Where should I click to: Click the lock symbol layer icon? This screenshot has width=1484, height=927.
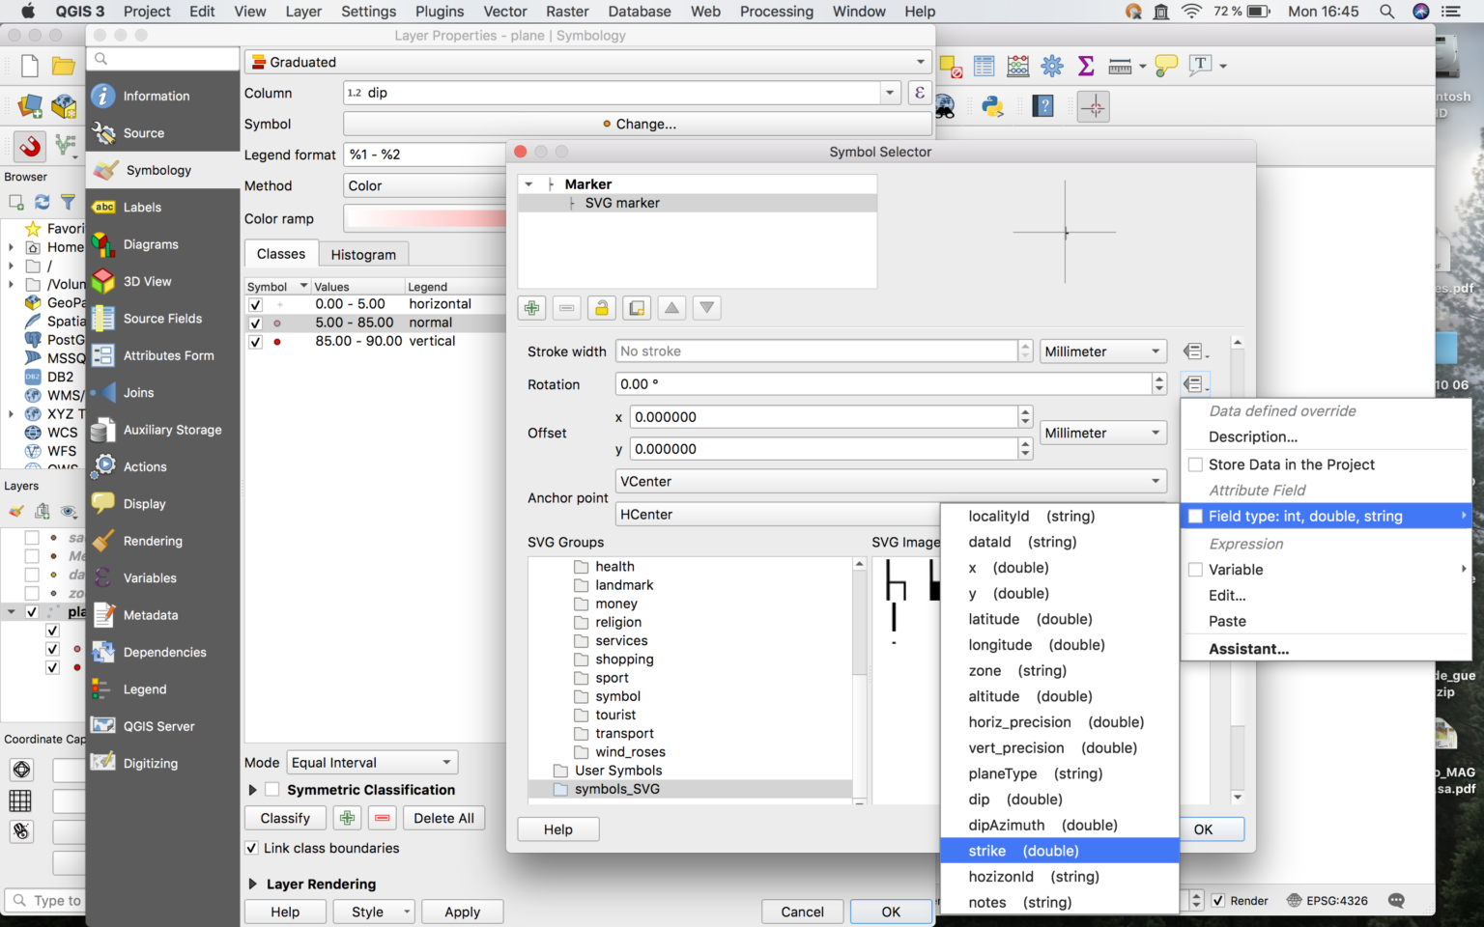coord(601,308)
